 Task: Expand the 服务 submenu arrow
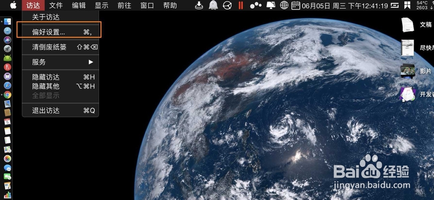[x=91, y=62]
